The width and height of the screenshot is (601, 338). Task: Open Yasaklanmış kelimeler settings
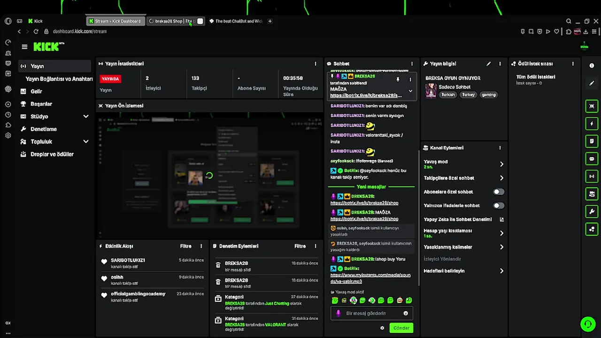pyautogui.click(x=463, y=247)
